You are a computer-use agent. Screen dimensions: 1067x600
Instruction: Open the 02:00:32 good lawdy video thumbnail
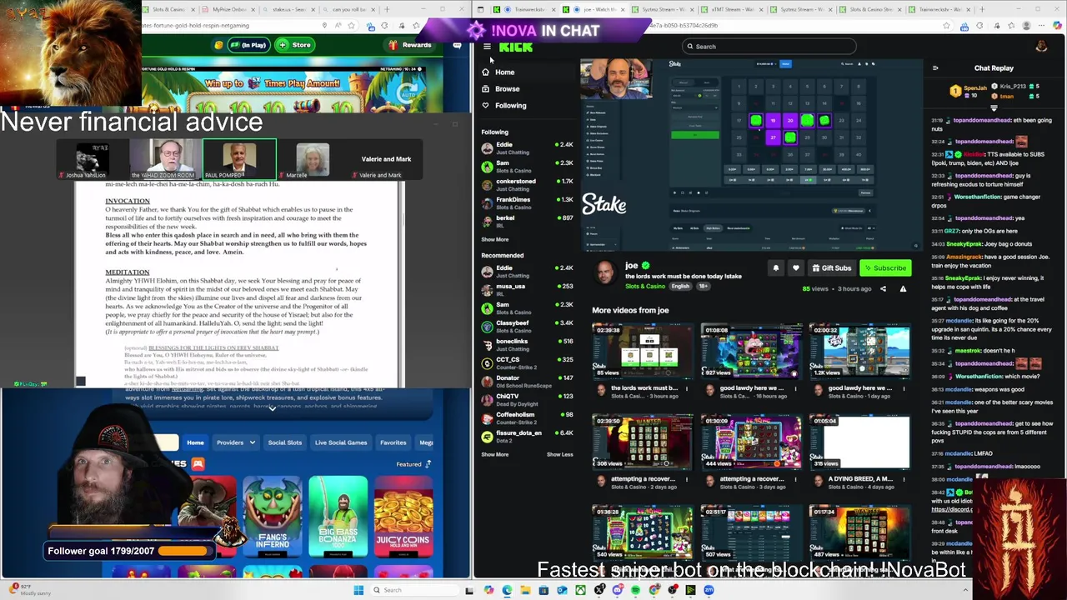coord(859,350)
